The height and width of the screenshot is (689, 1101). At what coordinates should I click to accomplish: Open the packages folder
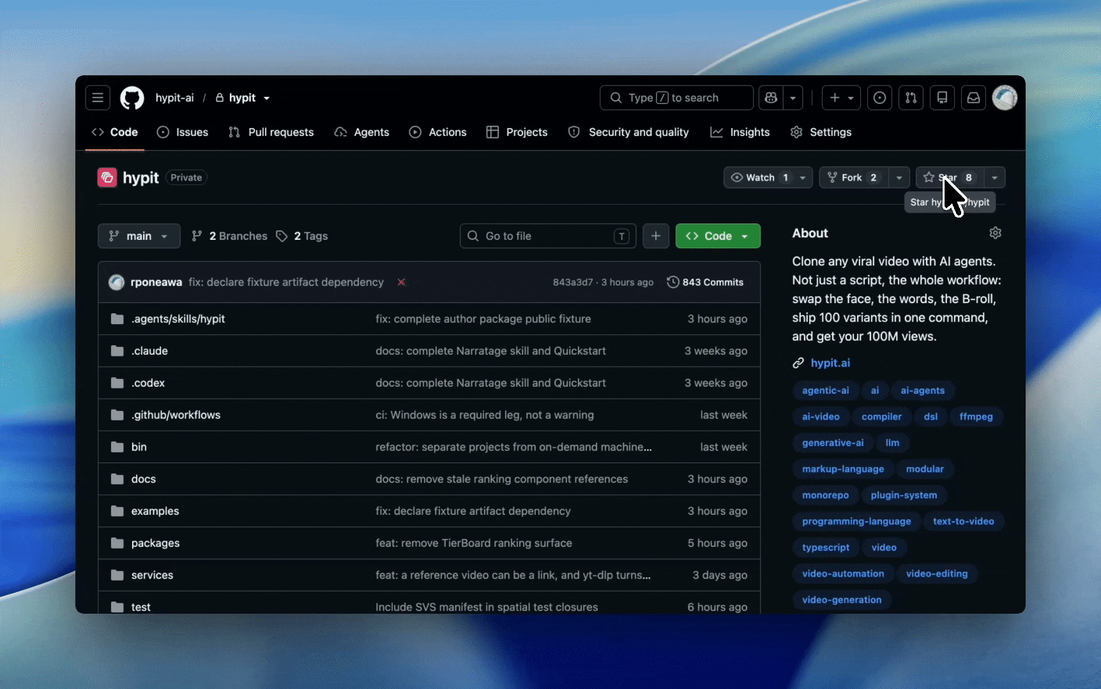(x=155, y=543)
